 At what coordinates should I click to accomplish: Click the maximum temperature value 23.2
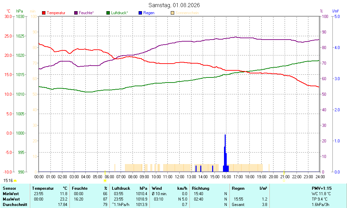(64, 199)
